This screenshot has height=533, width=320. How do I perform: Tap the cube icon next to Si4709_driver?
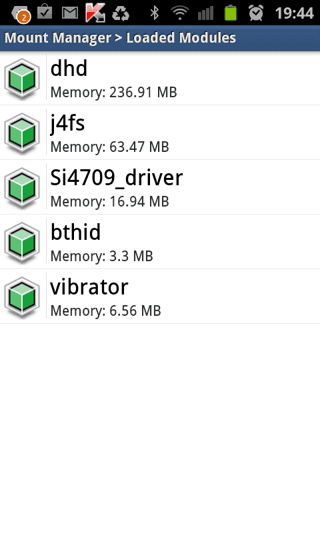(22, 188)
